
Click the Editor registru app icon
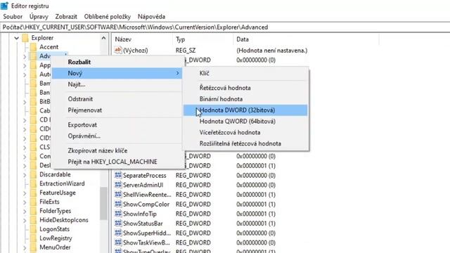[5, 6]
